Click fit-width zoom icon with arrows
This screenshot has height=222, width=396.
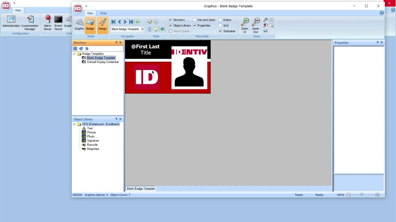pyautogui.click(x=265, y=31)
